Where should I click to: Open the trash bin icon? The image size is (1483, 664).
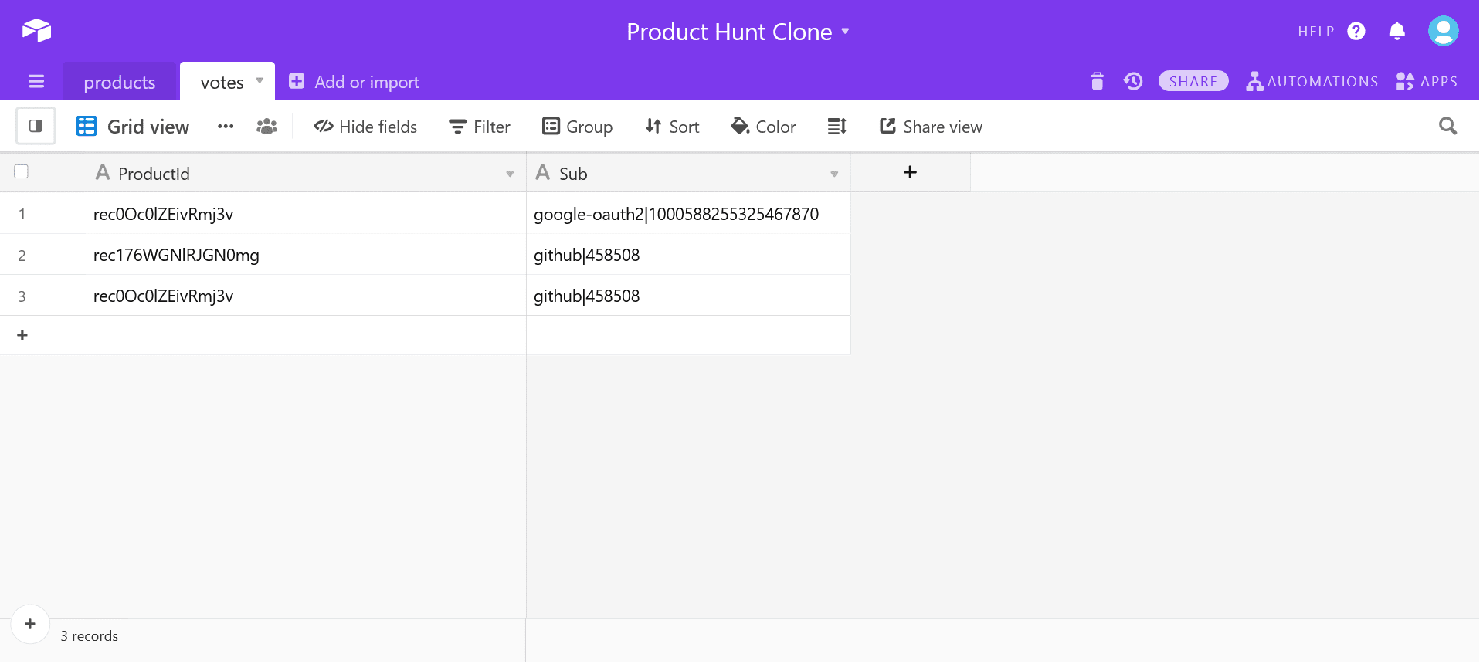(x=1097, y=81)
